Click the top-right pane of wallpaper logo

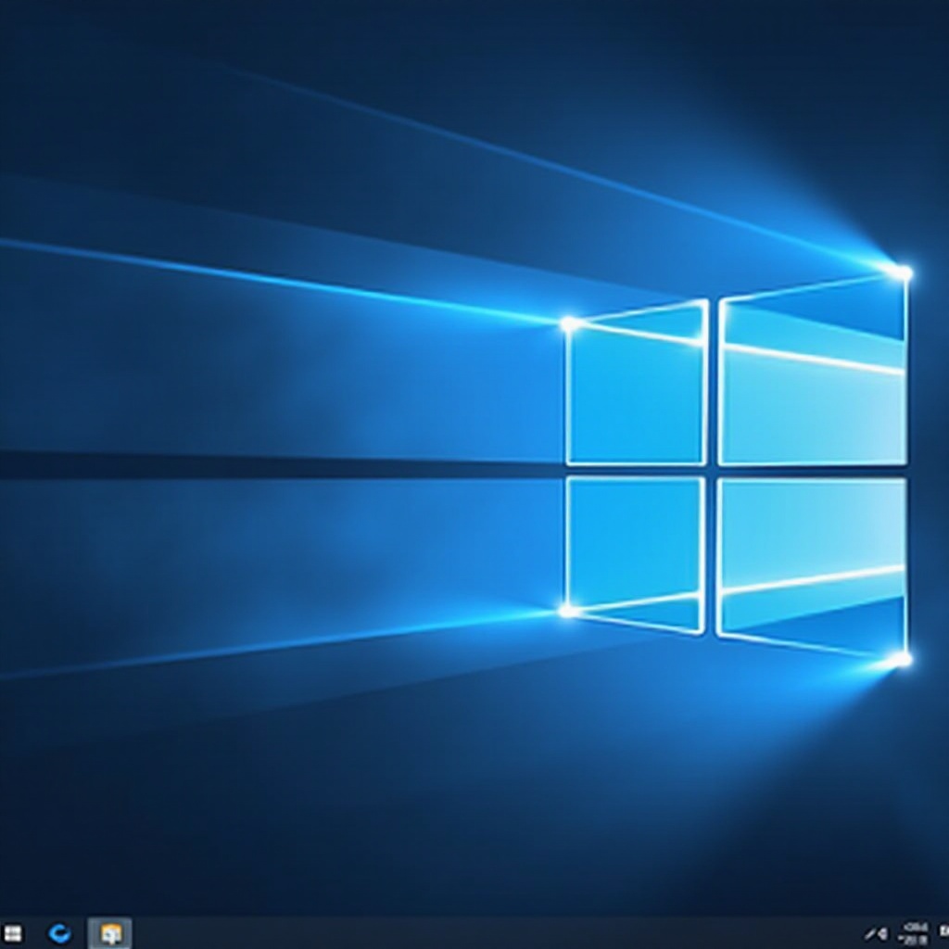[812, 380]
